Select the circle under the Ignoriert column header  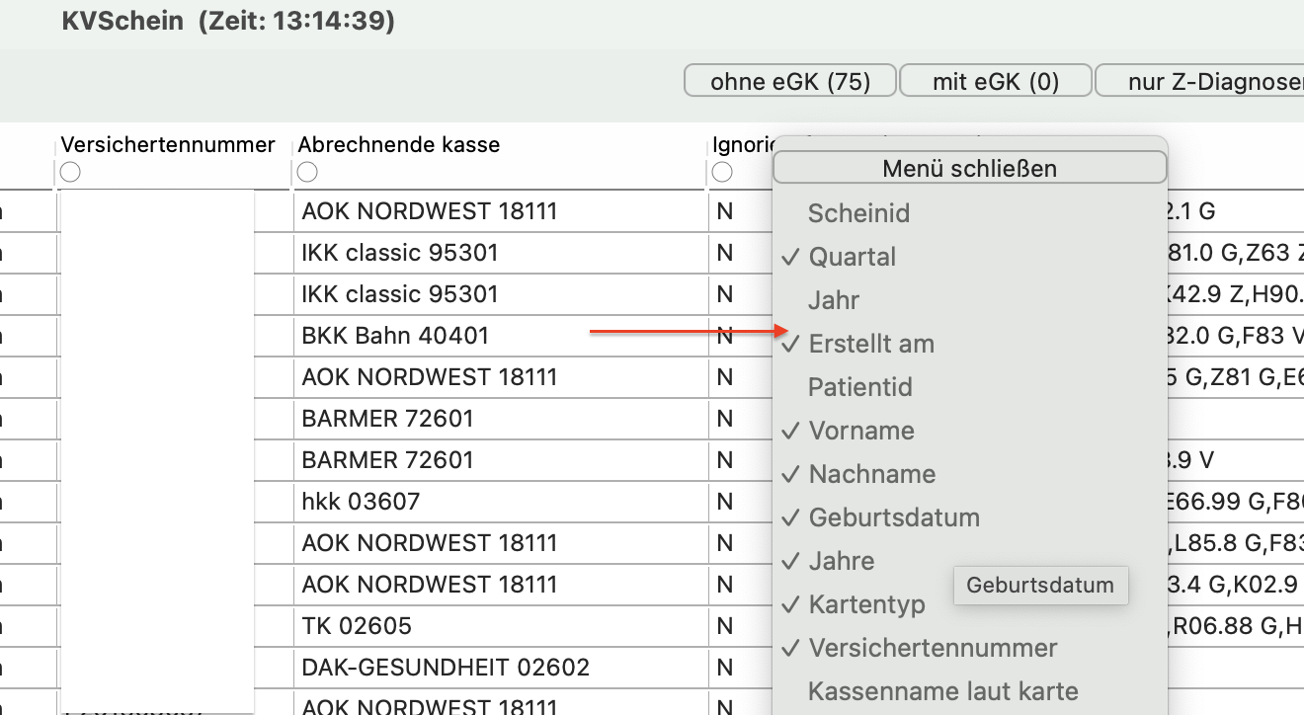(x=722, y=172)
